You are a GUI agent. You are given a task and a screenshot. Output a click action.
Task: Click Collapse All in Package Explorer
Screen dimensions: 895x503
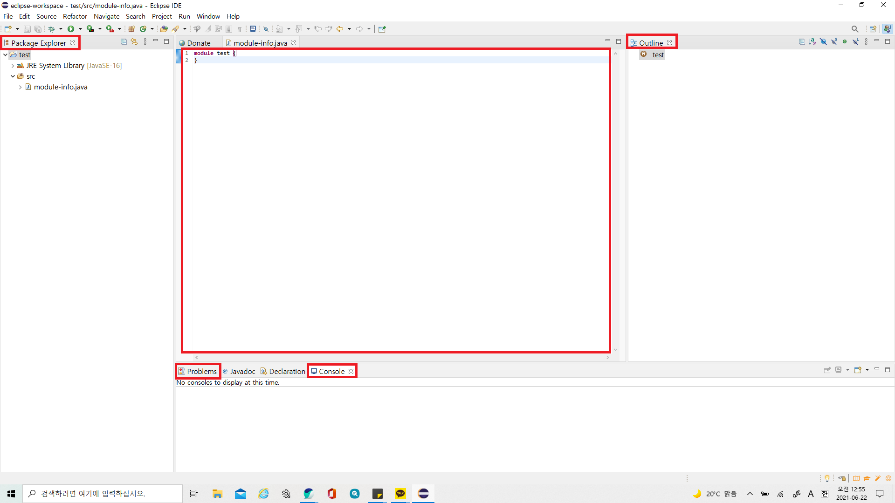point(124,42)
